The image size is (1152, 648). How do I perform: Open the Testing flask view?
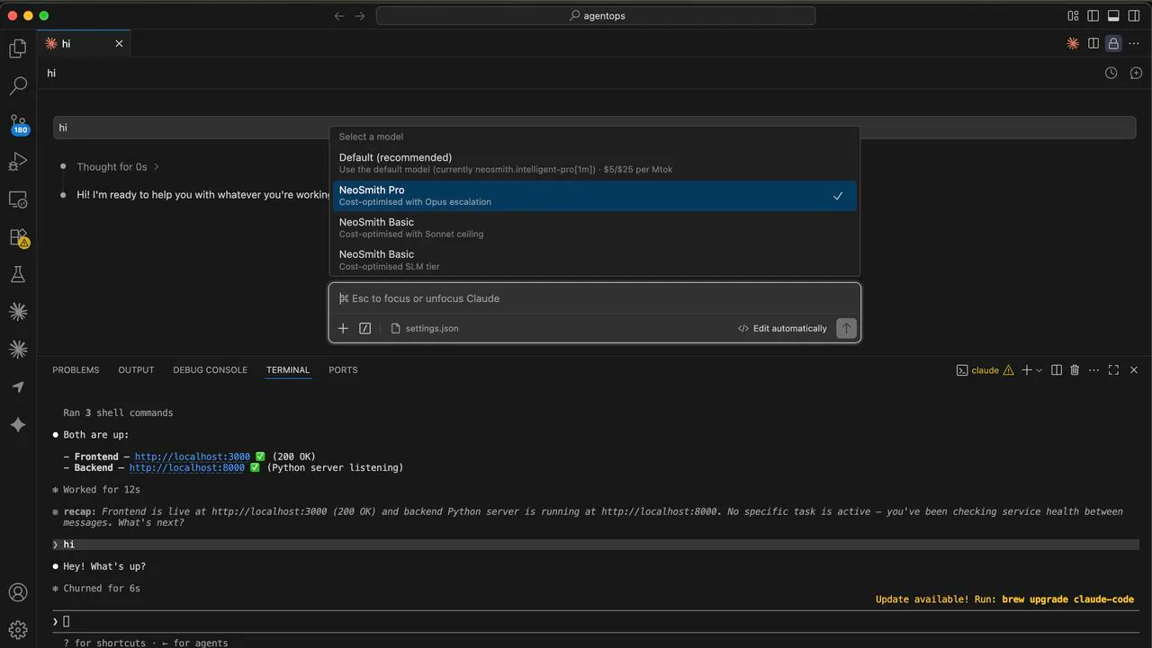(x=18, y=275)
